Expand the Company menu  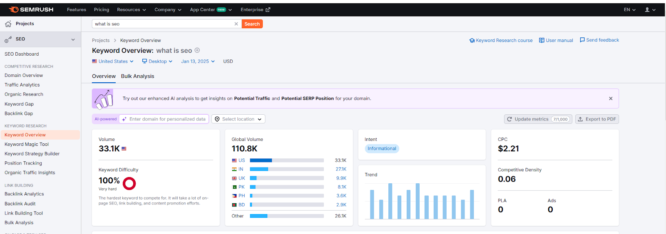pyautogui.click(x=168, y=10)
